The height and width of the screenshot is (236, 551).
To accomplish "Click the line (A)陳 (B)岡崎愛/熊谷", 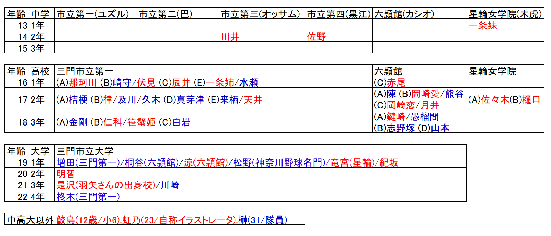I will pos(418,94).
